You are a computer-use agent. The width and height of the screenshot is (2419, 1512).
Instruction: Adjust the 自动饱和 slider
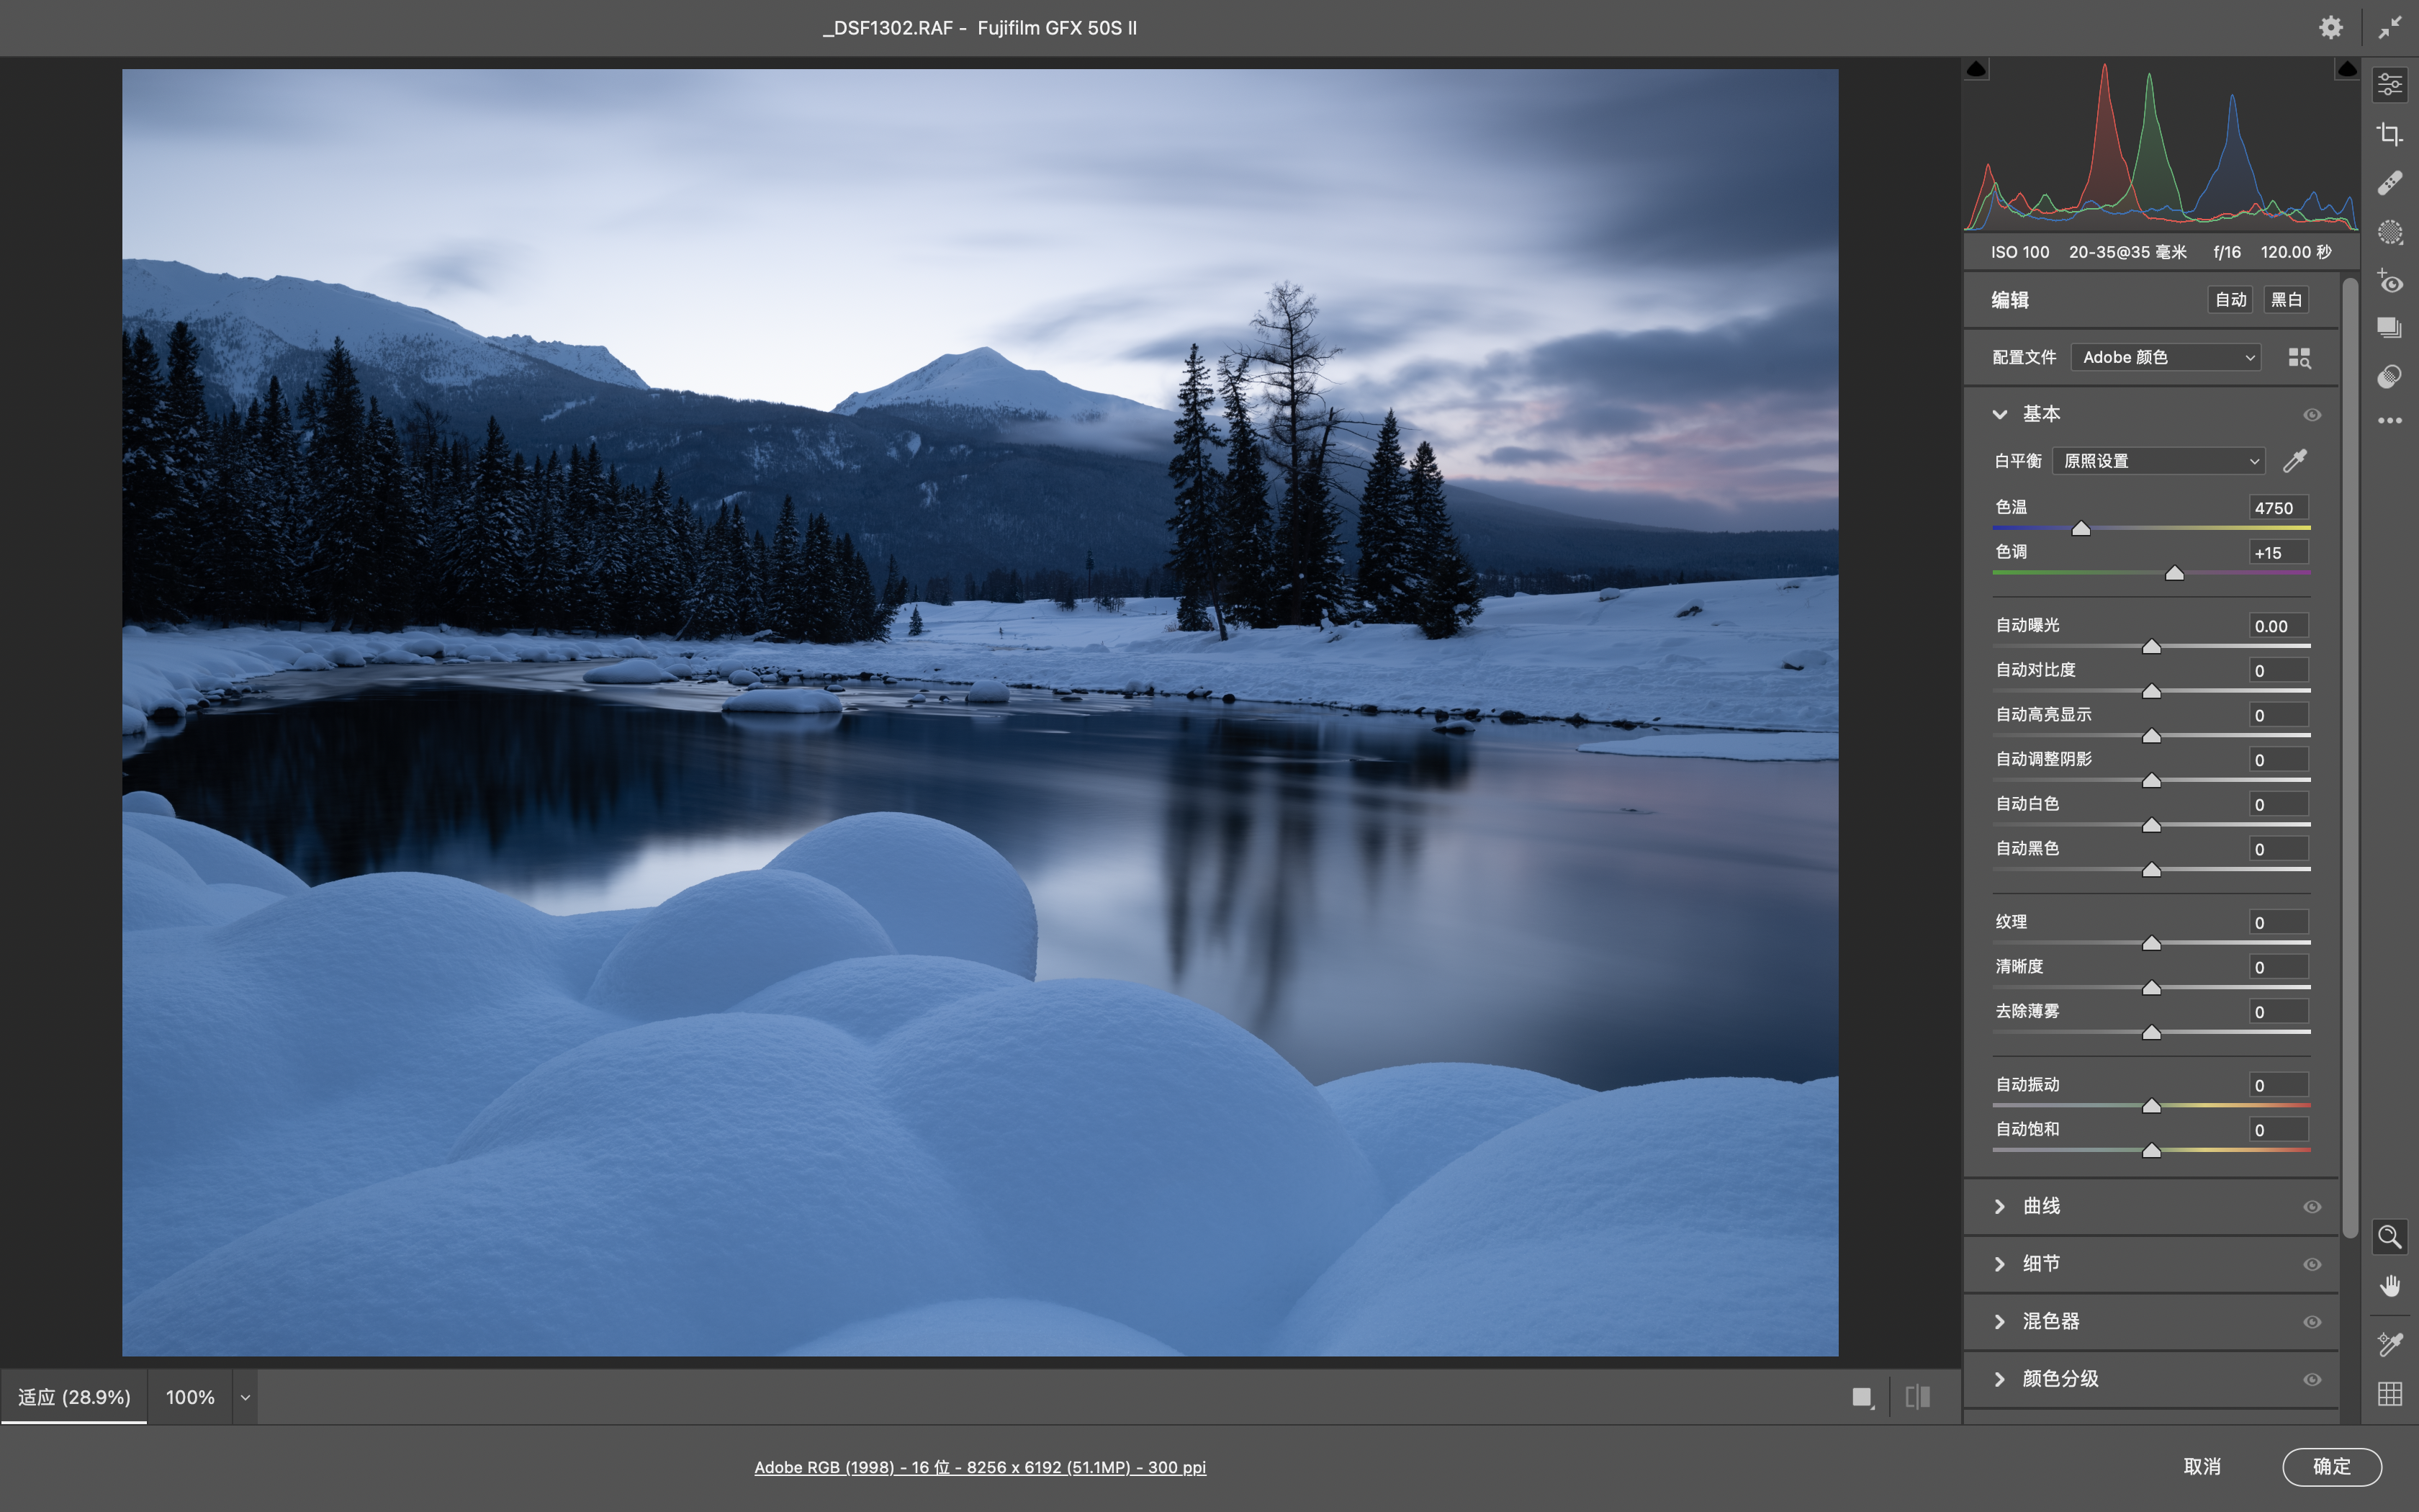tap(2151, 1150)
